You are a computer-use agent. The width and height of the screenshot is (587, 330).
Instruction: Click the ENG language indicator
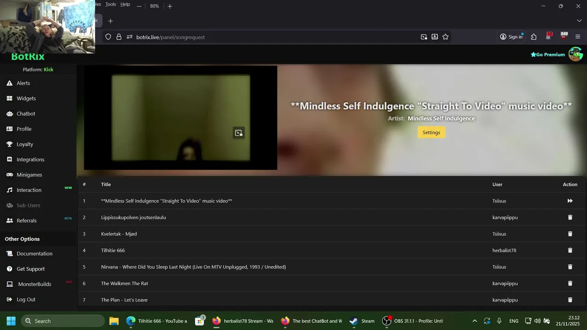514,321
